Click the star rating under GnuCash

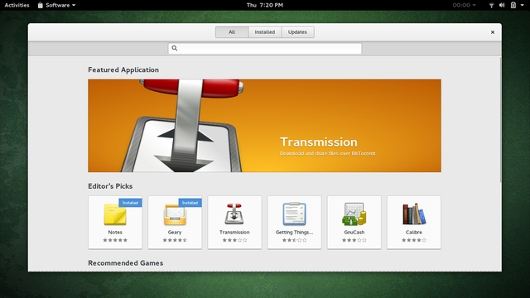pos(354,240)
